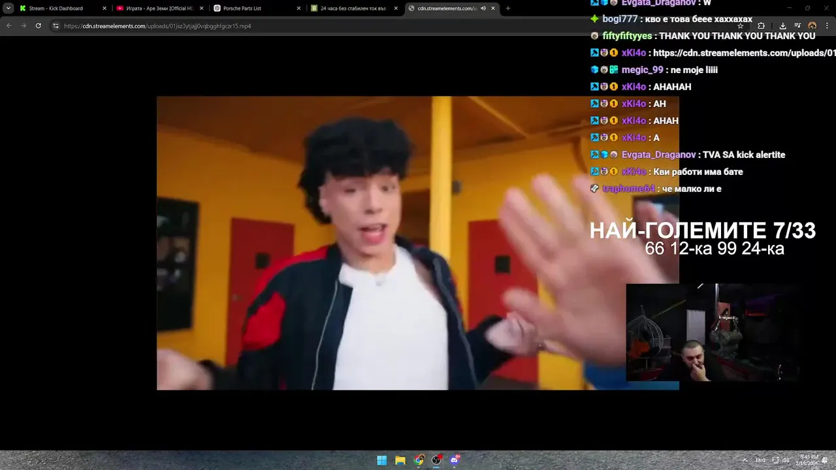Click xKi4o message 'Кви работи има бате'
836x470 pixels.
(698, 172)
